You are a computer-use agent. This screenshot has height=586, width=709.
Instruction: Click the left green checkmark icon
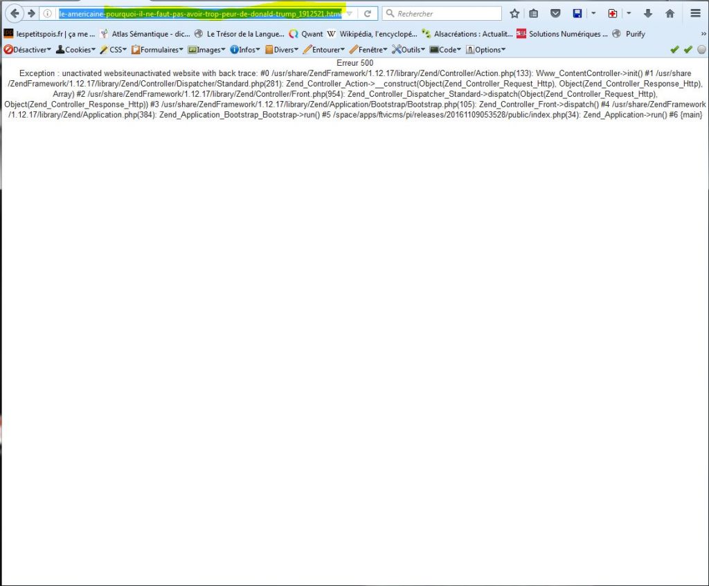[674, 50]
